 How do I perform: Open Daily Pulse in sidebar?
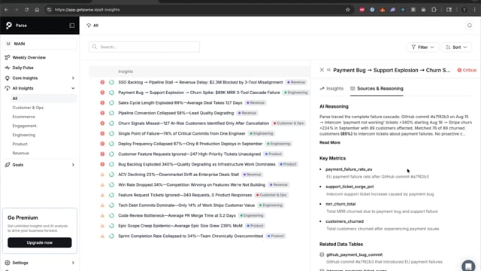23,68
